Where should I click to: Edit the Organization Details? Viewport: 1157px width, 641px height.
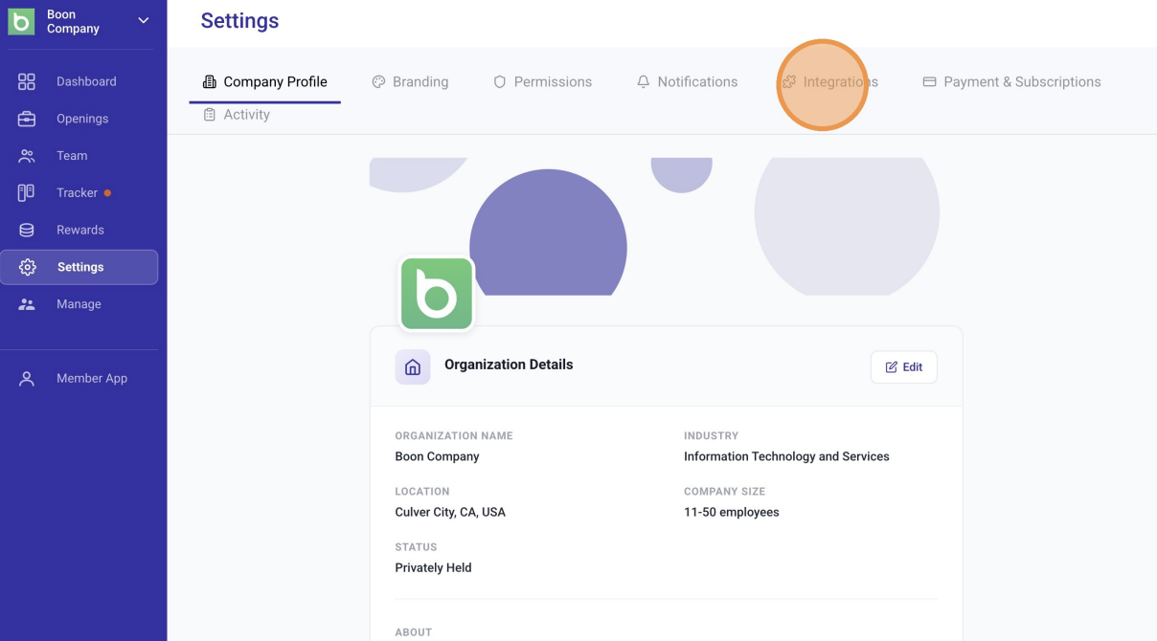[903, 367]
